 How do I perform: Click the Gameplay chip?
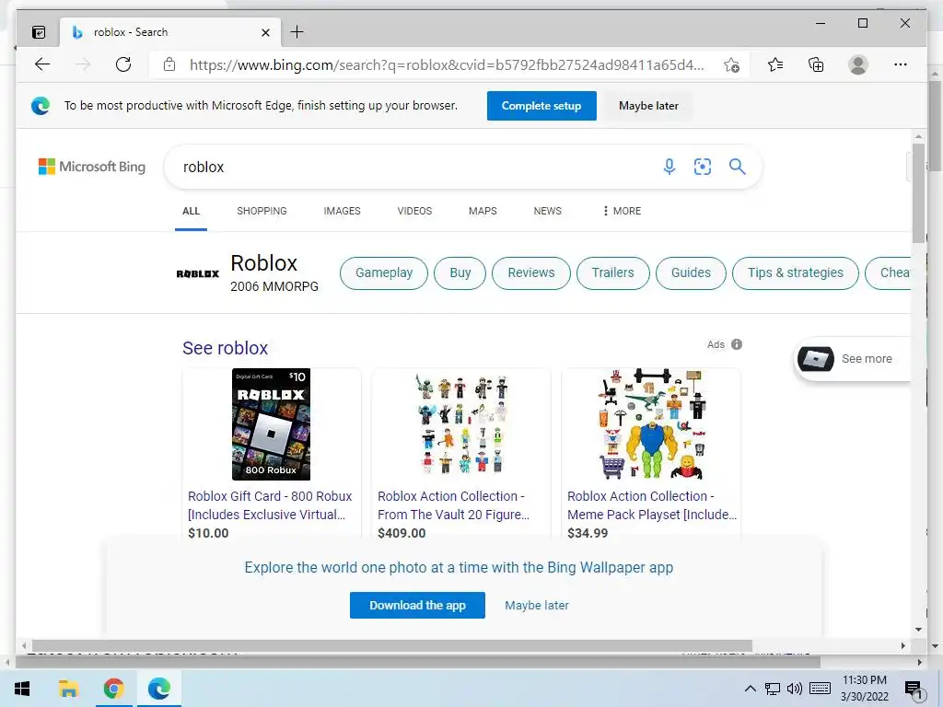(x=384, y=272)
